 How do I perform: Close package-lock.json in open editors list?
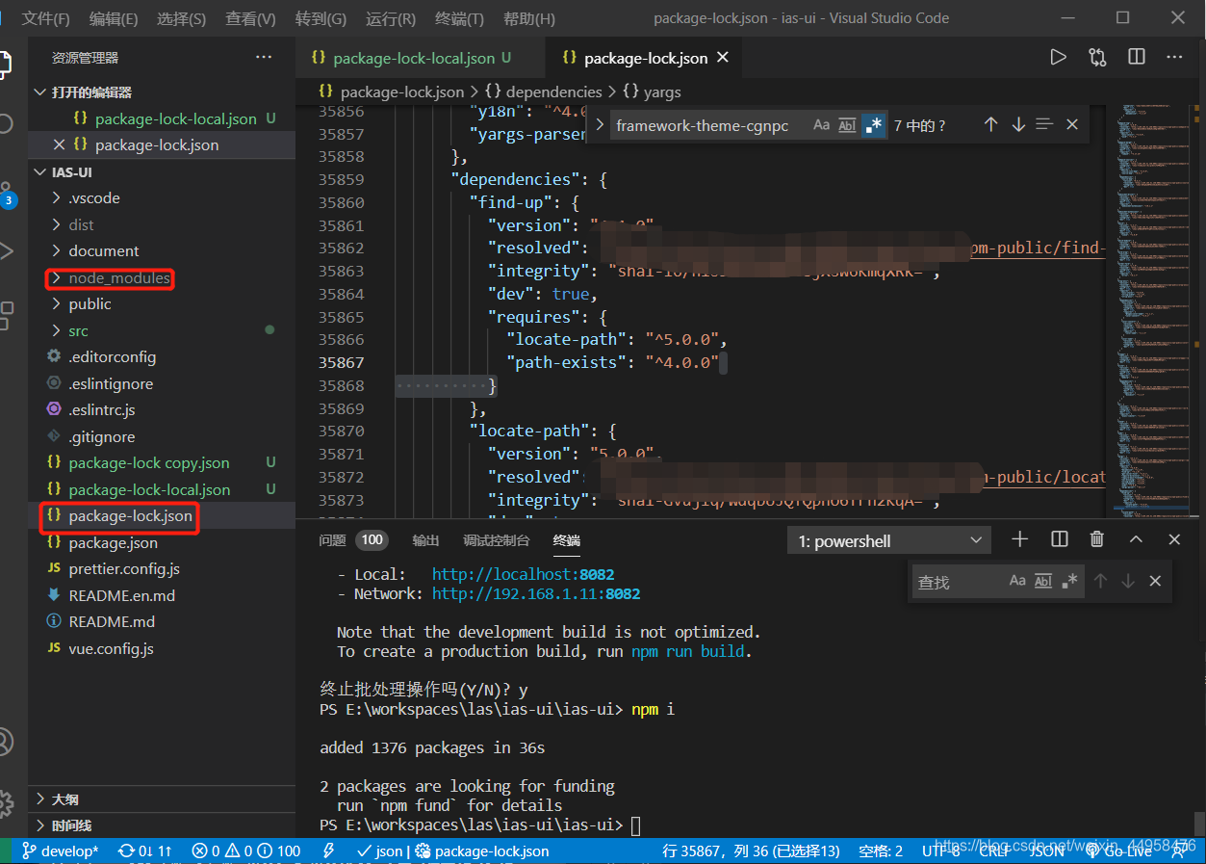tap(59, 144)
